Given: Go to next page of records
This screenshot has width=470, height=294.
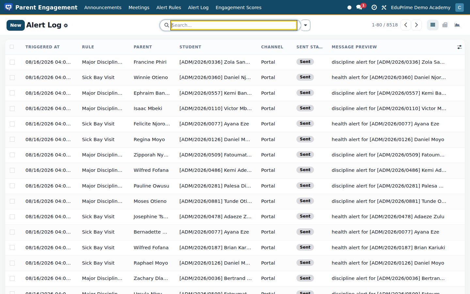Looking at the screenshot, I should coord(416,25).
